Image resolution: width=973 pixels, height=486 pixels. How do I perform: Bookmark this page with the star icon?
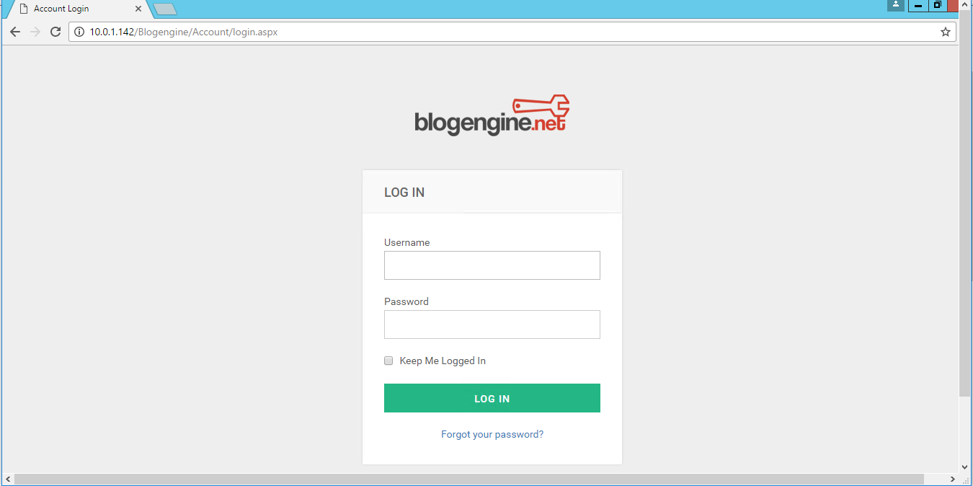[x=946, y=32]
